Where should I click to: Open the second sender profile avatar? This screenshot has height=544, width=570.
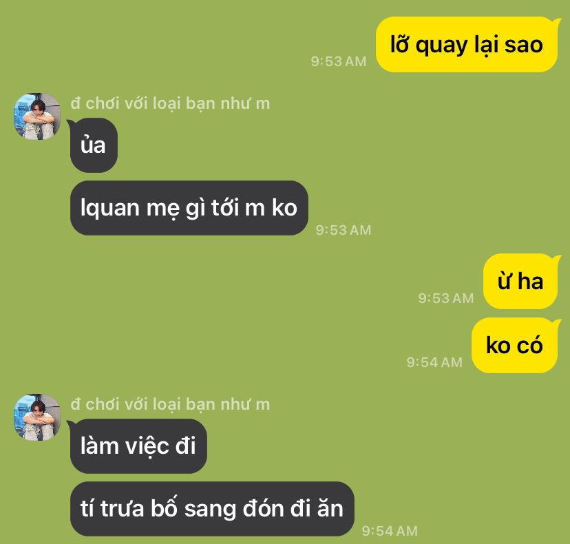(37, 417)
